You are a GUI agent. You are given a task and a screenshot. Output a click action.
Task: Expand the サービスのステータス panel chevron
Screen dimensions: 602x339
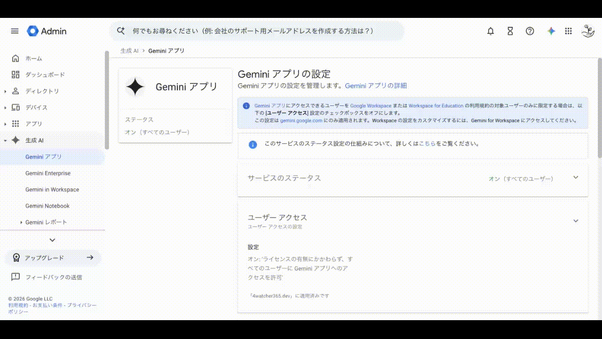576,178
